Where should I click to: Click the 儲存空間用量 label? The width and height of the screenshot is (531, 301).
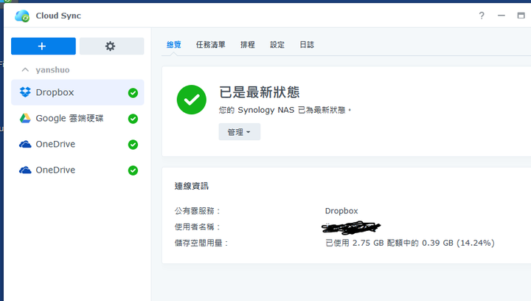[201, 243]
